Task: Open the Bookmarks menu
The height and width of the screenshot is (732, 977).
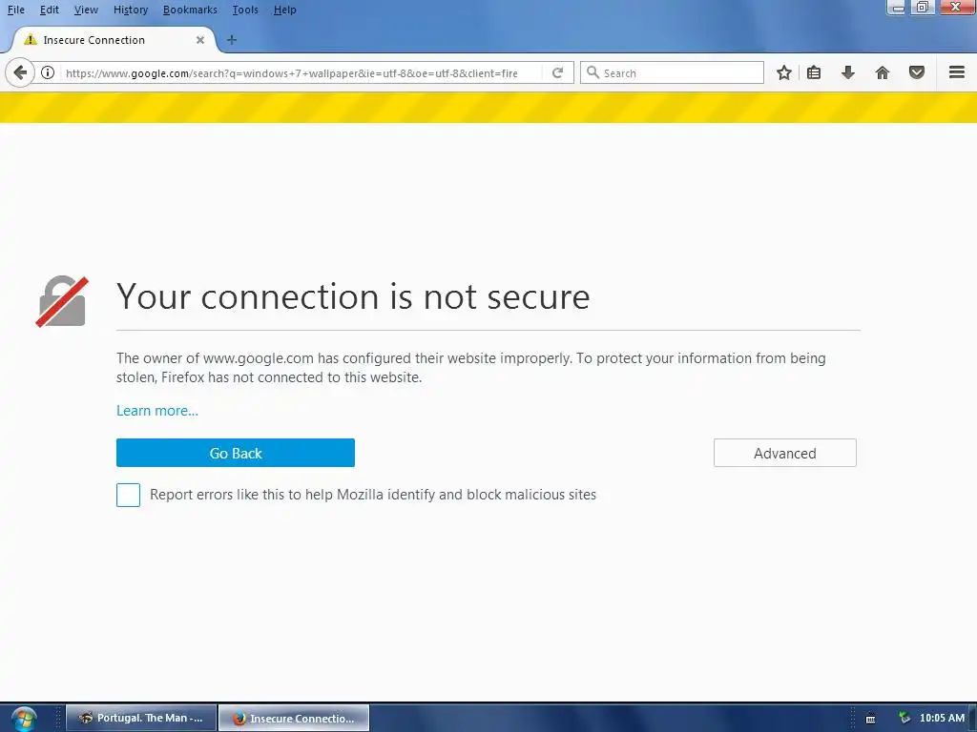Action: click(x=190, y=10)
